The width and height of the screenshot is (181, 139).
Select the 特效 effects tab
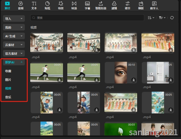pyautogui.click(x=61, y=5)
